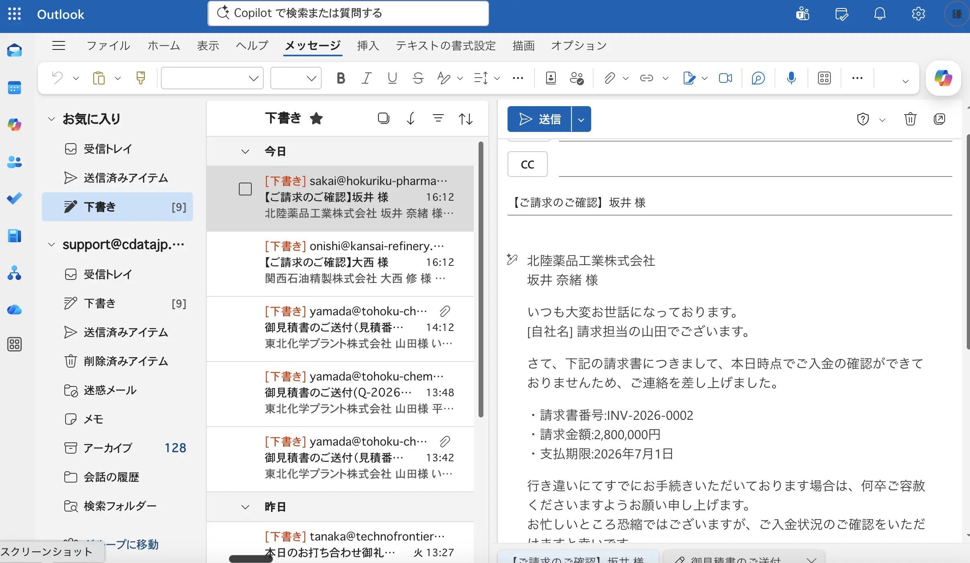Open Mail app in left rail
The image size is (970, 563).
coord(14,50)
